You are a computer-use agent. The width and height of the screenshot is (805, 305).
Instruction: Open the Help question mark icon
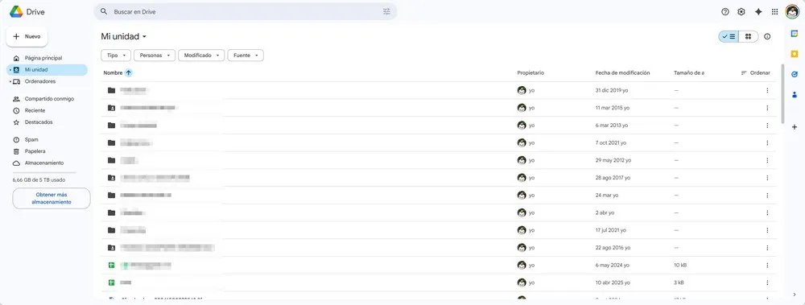pyautogui.click(x=725, y=11)
